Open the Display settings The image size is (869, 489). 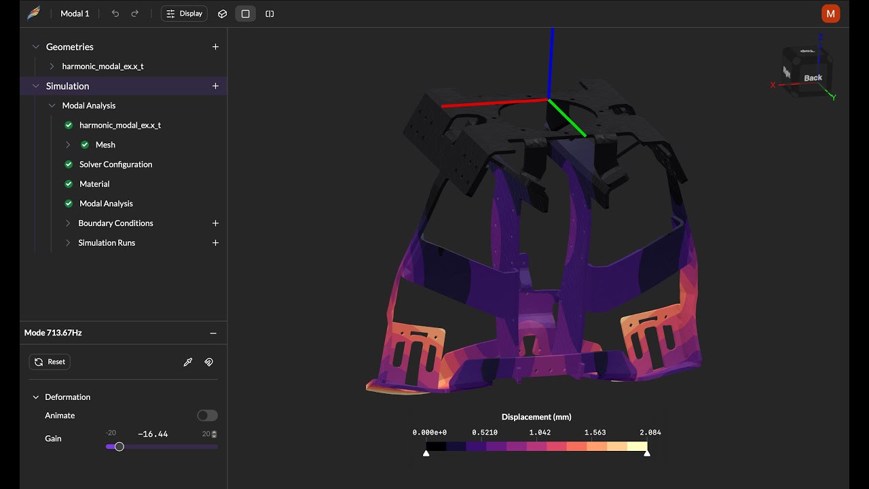[x=184, y=14]
